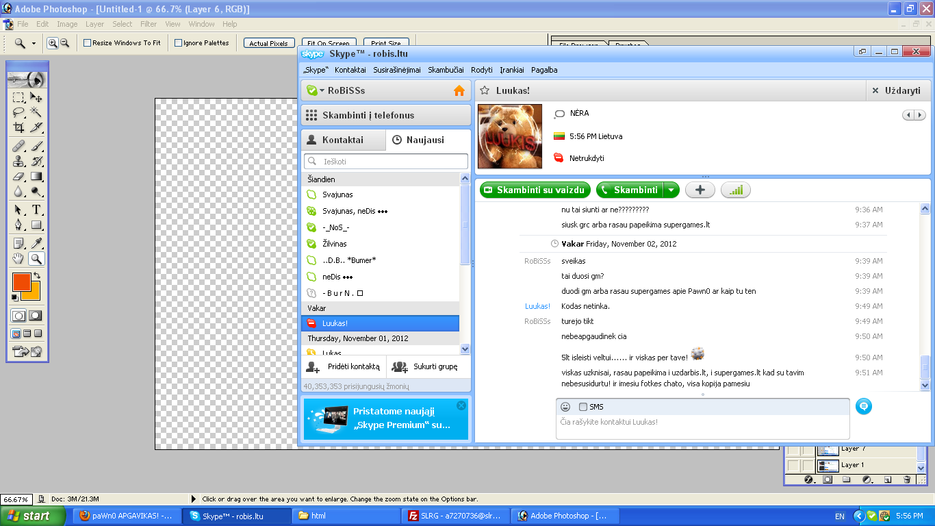Select the Crop tool

[x=18, y=127]
